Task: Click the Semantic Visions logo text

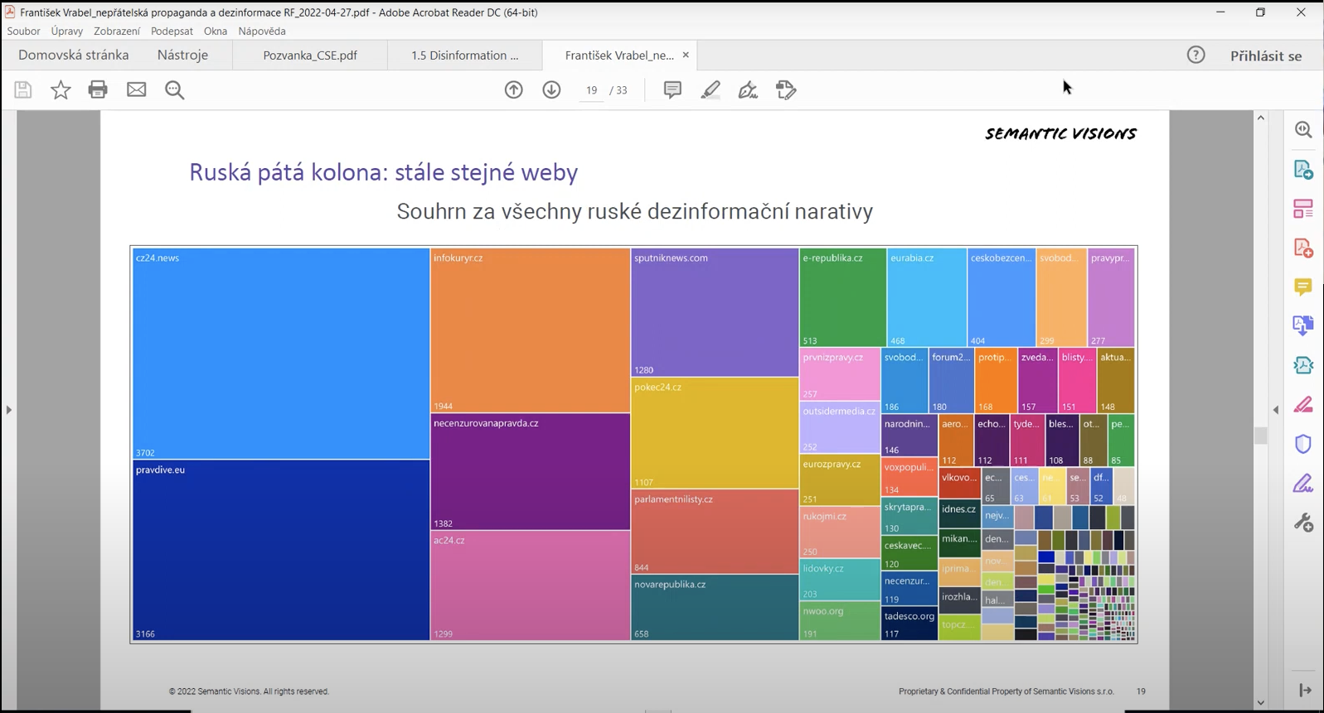Action: [x=1060, y=133]
